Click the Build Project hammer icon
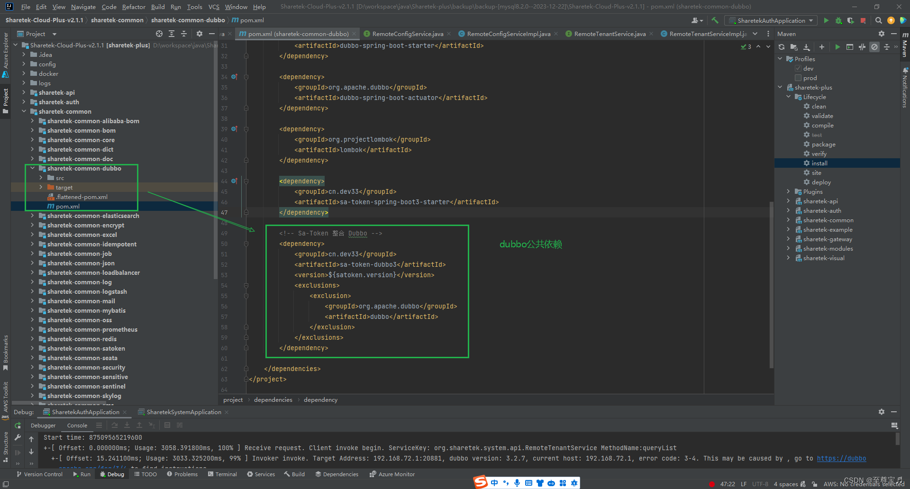The image size is (910, 489). [x=715, y=20]
